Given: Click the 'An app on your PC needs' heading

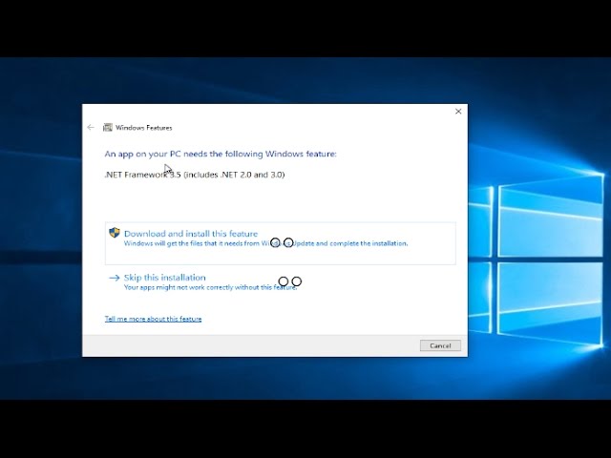Looking at the screenshot, I should [221, 154].
